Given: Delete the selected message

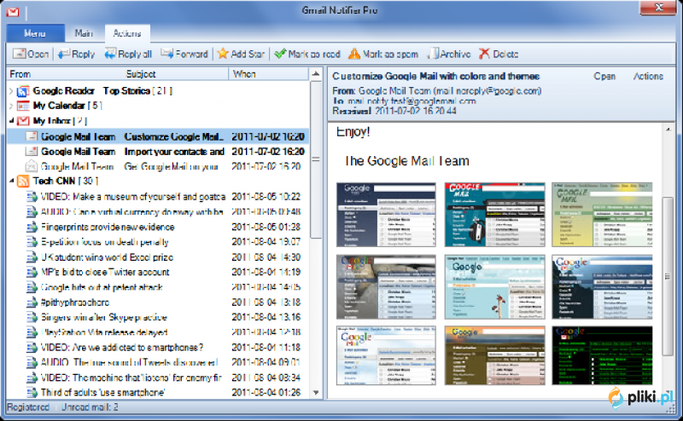Looking at the screenshot, I should (x=499, y=54).
